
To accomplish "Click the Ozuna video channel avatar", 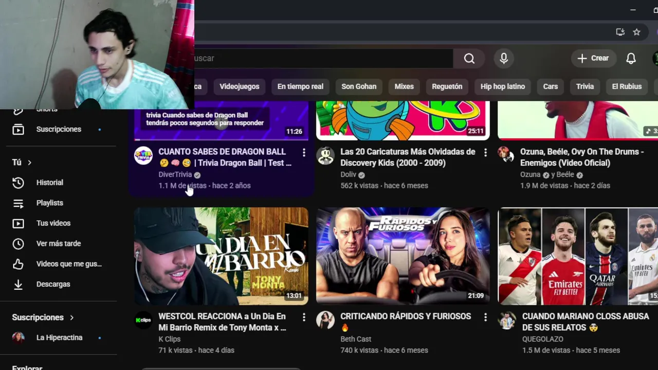I will [507, 155].
